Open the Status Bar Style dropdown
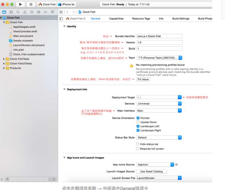225x190 pixels. point(159,138)
